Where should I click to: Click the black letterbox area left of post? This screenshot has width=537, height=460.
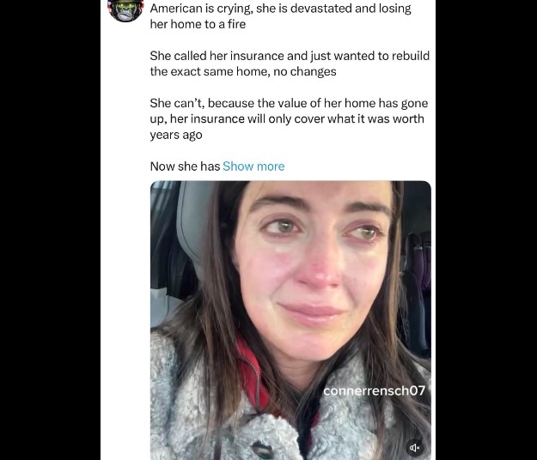(x=50, y=230)
